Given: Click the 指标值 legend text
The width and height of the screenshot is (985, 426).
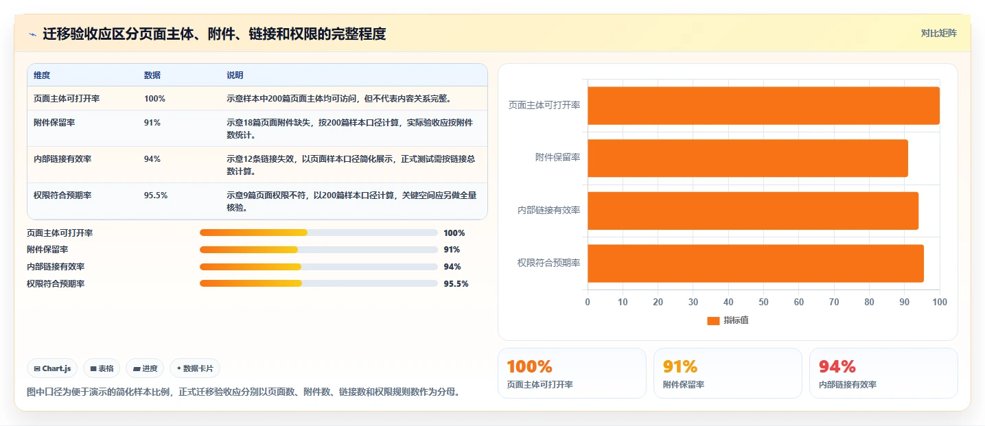Looking at the screenshot, I should pyautogui.click(x=736, y=320).
